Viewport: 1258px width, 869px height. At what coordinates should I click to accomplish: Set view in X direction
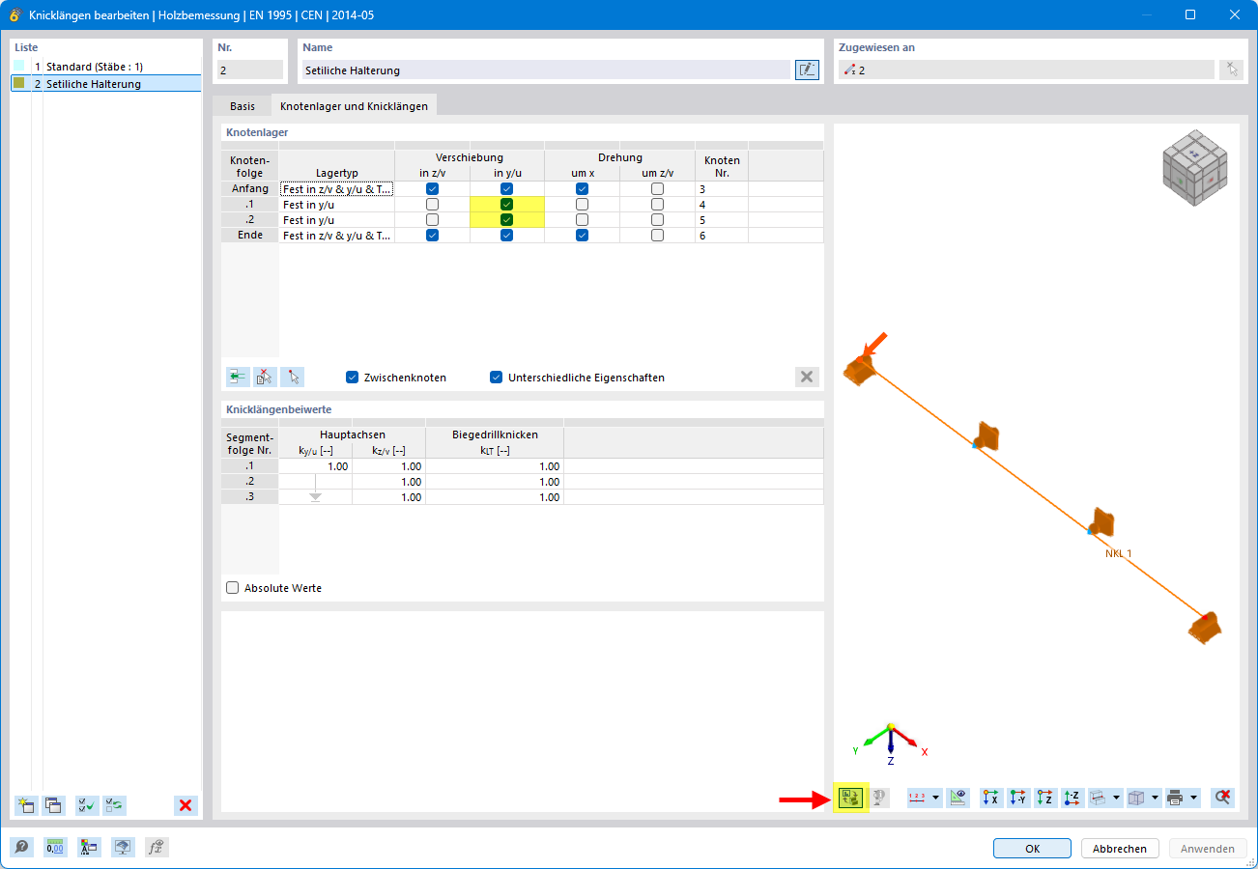991,798
